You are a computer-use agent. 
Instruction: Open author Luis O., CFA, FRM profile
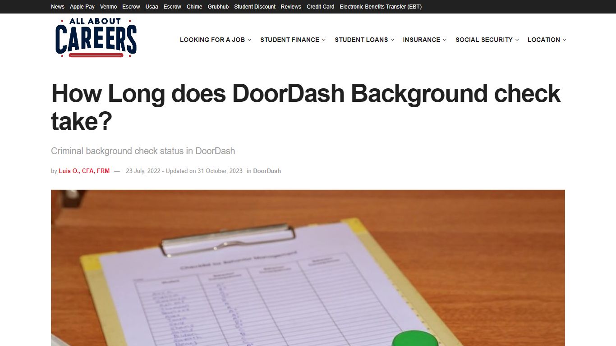(84, 171)
